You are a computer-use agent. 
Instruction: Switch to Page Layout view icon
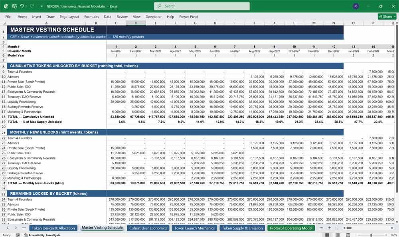(x=338, y=235)
